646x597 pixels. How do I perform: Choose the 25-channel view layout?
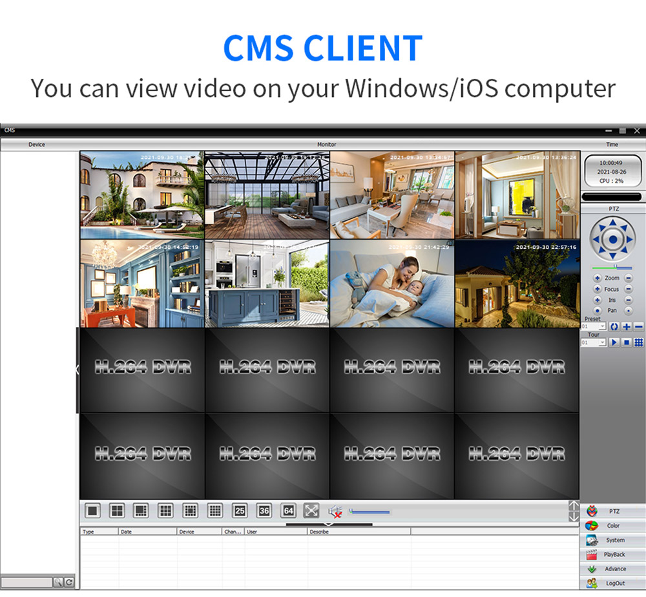[240, 510]
